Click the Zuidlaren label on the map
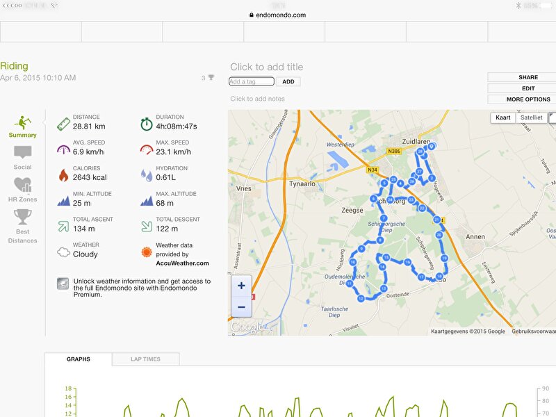Screen dimensions: 556x417 (416, 142)
